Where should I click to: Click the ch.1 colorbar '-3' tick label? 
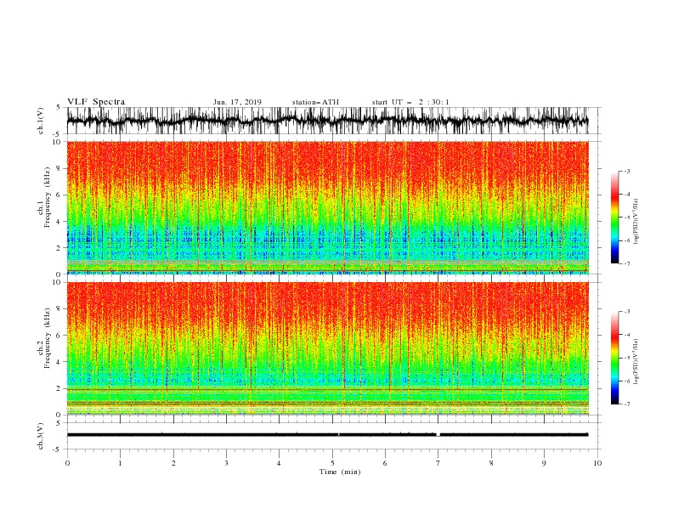pyautogui.click(x=626, y=171)
